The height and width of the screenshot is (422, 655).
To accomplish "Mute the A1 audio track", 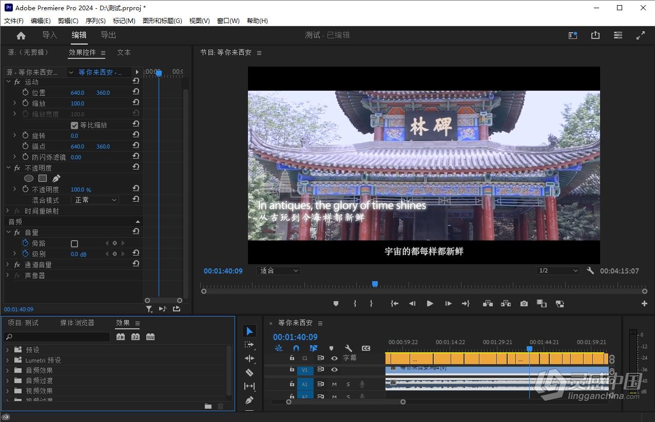I will point(334,384).
